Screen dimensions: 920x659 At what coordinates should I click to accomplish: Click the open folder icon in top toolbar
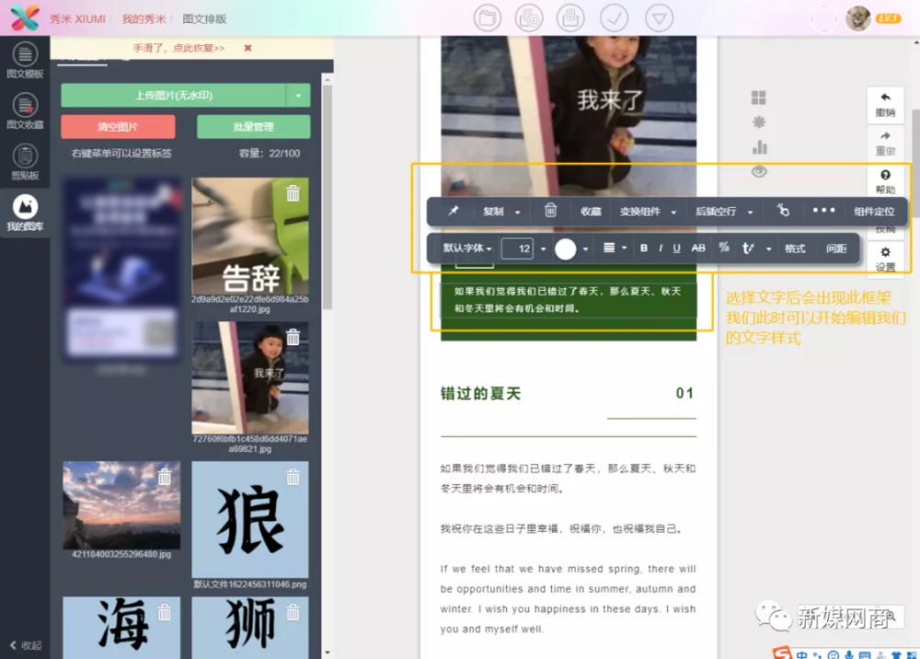click(x=487, y=18)
